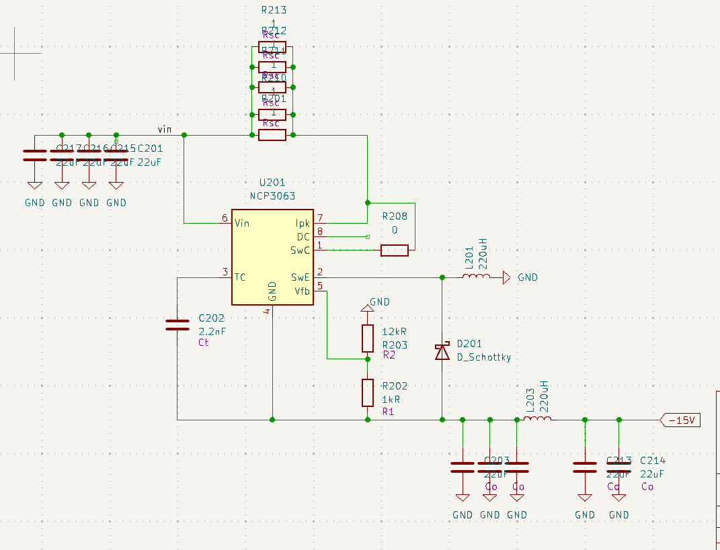Pick the L203 220uH inductor symbol
This screenshot has height=550, width=720.
[537, 419]
